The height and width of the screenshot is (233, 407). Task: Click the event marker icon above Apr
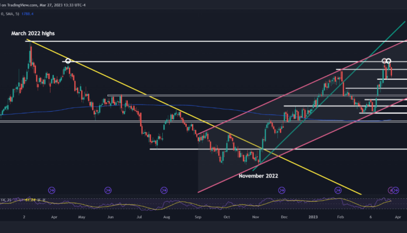pyautogui.click(x=53, y=190)
